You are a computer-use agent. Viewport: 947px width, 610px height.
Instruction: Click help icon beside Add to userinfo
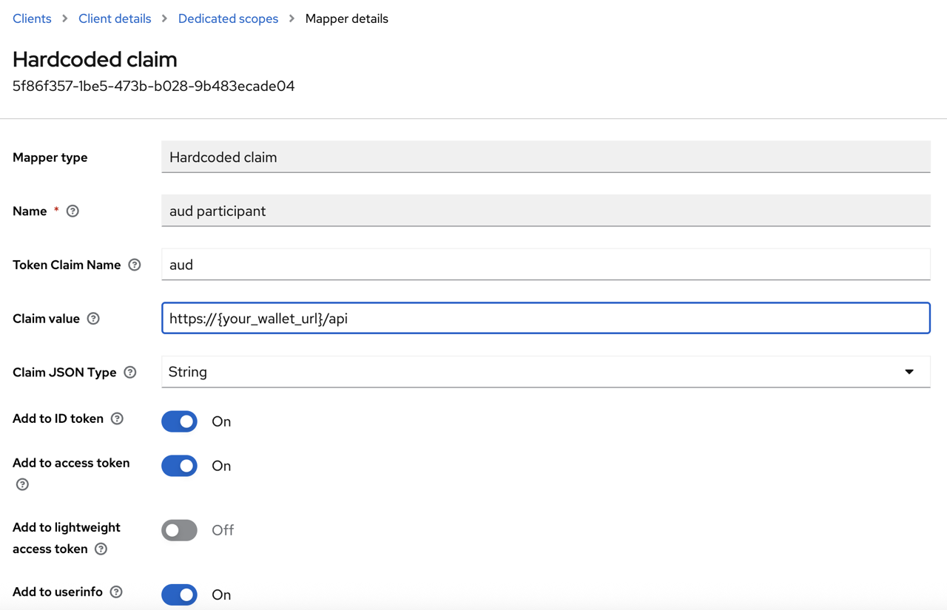(116, 592)
